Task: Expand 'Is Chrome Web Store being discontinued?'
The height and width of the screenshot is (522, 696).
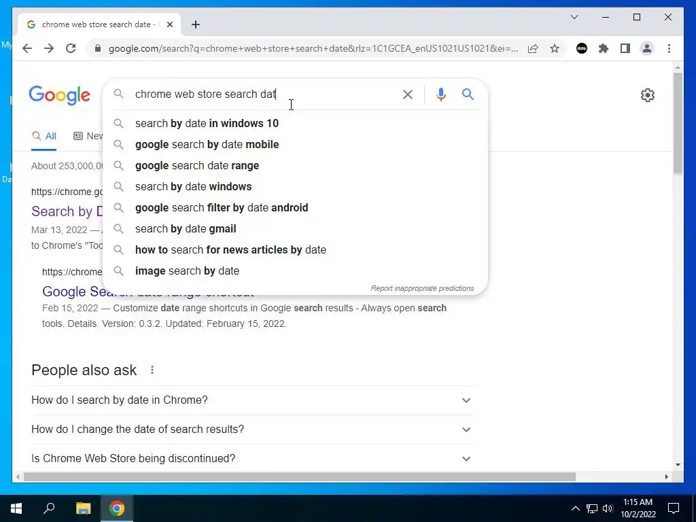Action: tap(251, 459)
